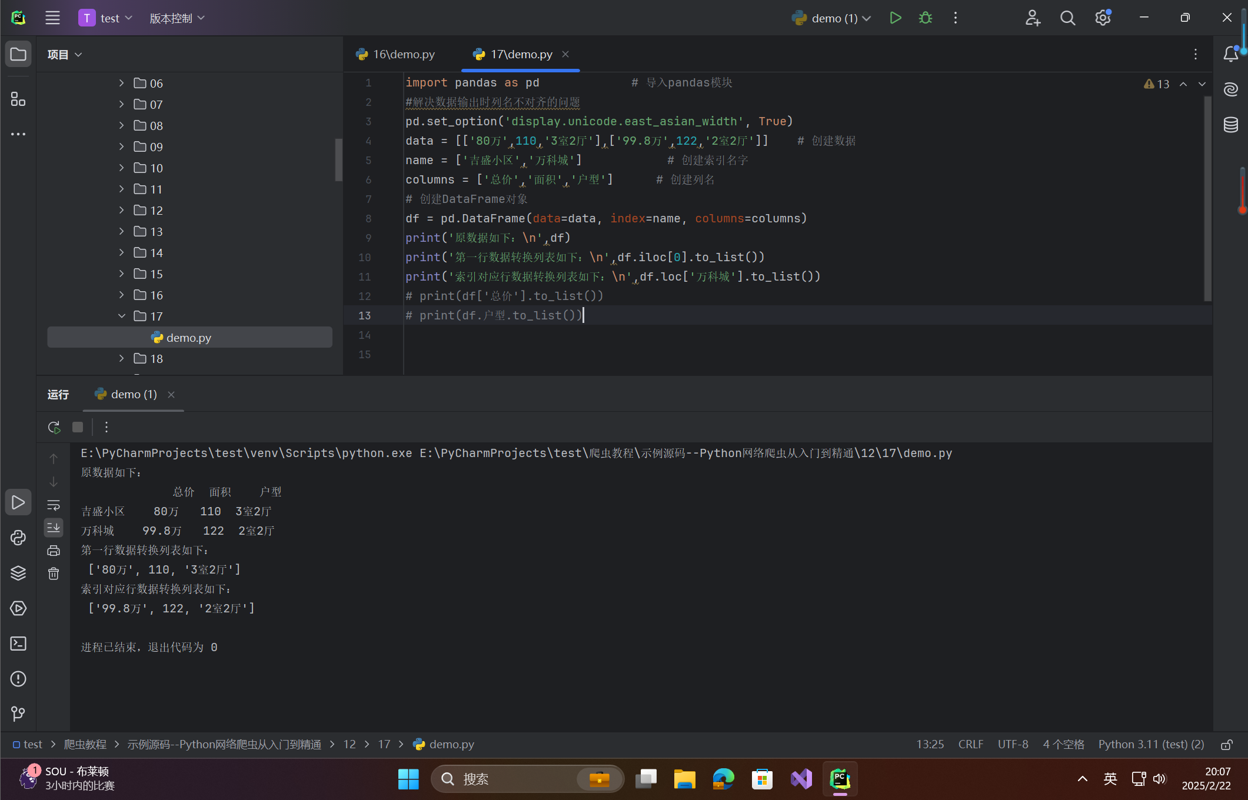Click the CRLF line separator status
This screenshot has width=1248, height=800.
(x=970, y=745)
